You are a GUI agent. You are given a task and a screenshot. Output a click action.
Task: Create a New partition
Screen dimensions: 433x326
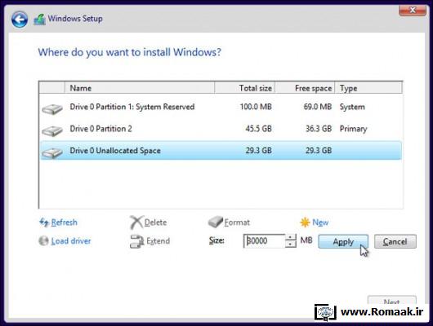(320, 222)
